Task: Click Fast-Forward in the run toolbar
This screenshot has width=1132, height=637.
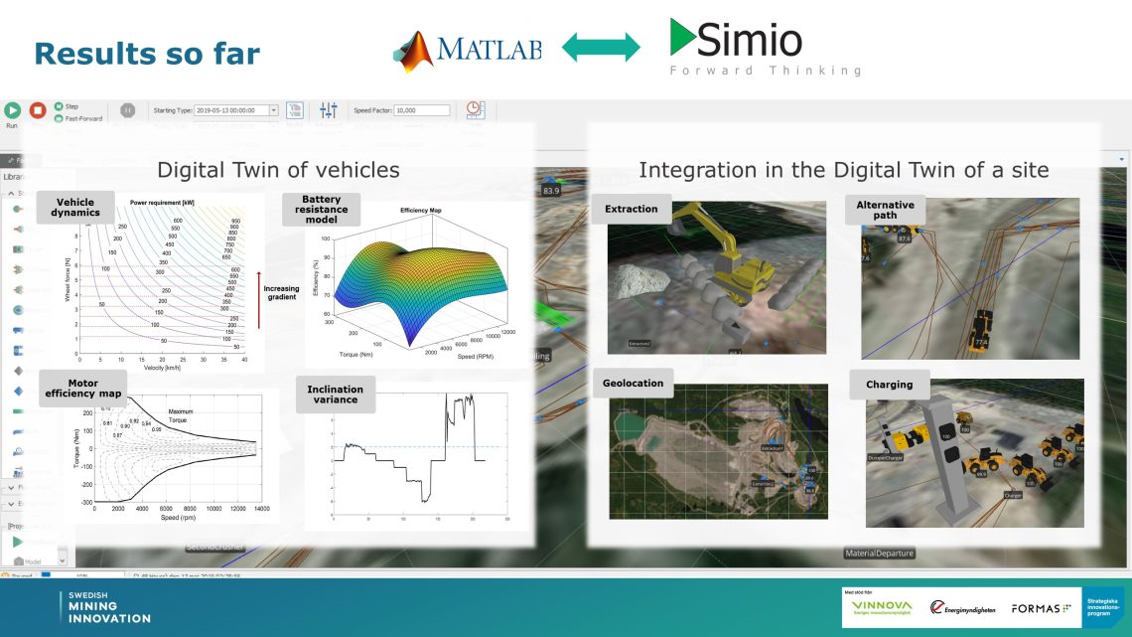Action: click(78, 118)
